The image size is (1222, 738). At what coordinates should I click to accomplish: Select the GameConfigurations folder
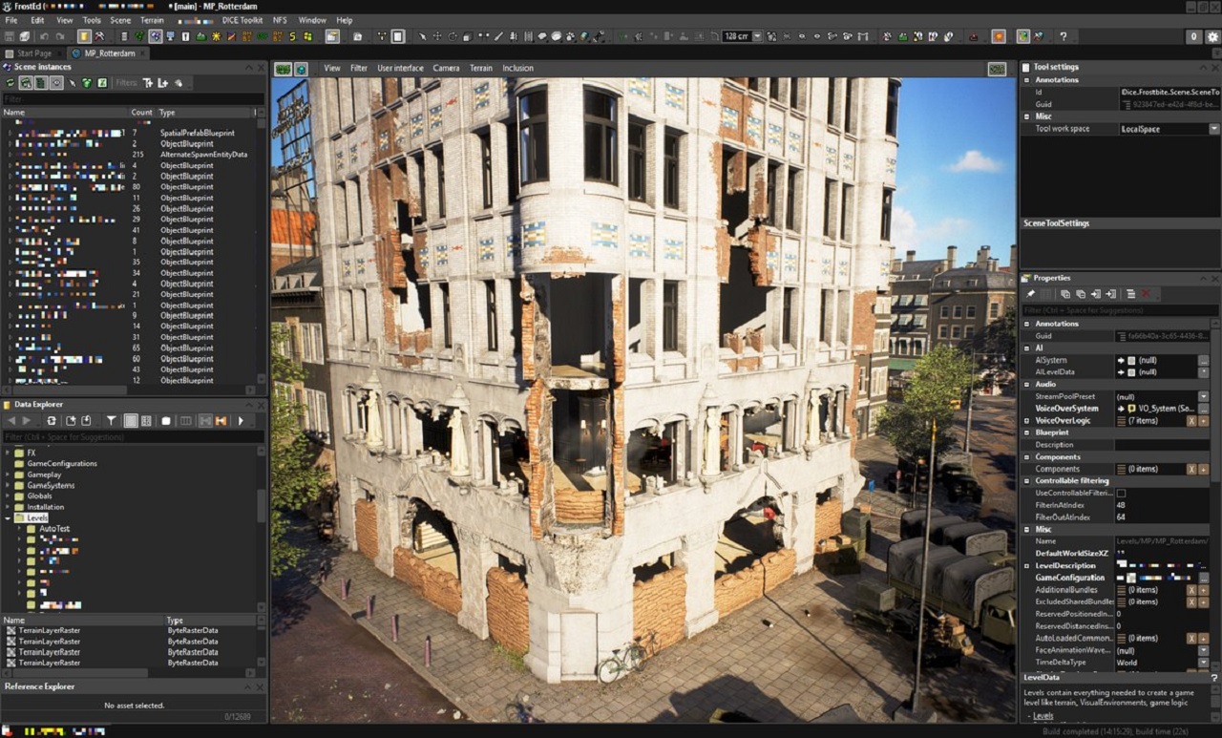pyautogui.click(x=62, y=464)
